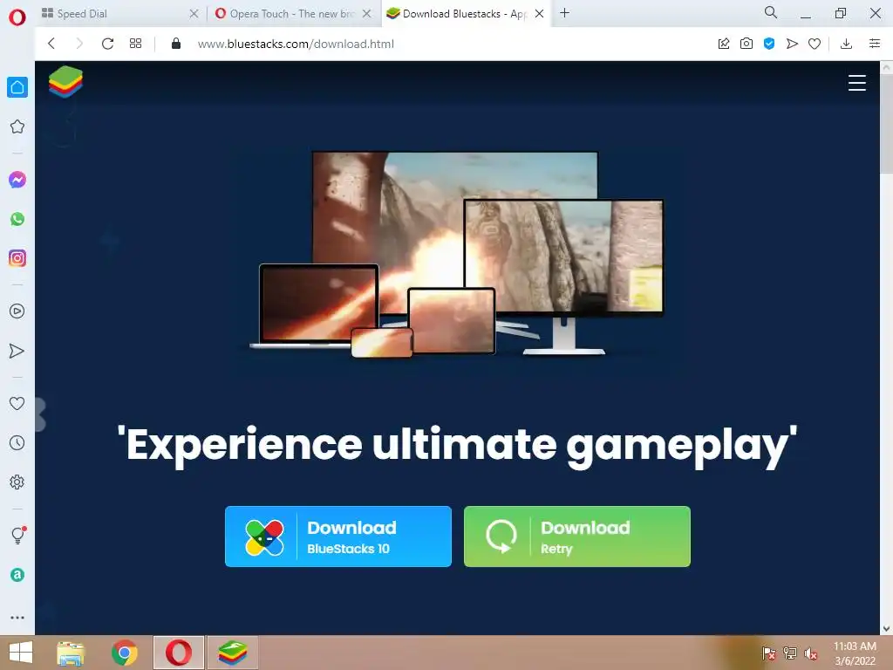Go forward to the next page
This screenshot has width=893, height=670.
pos(79,44)
